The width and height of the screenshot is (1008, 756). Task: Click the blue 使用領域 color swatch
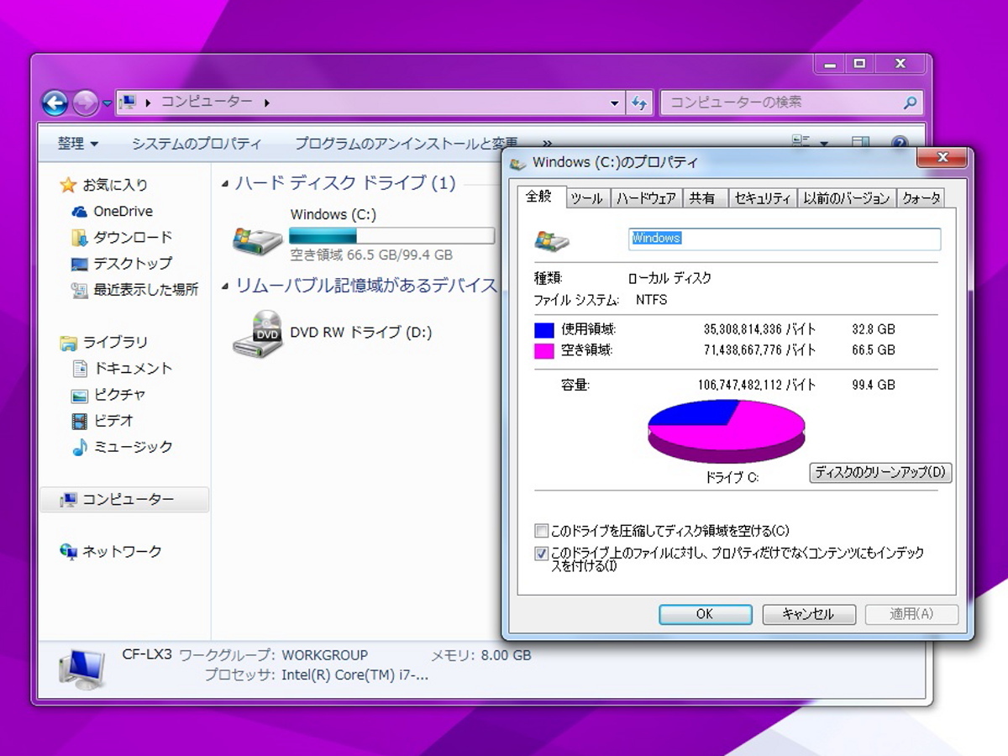(x=544, y=330)
